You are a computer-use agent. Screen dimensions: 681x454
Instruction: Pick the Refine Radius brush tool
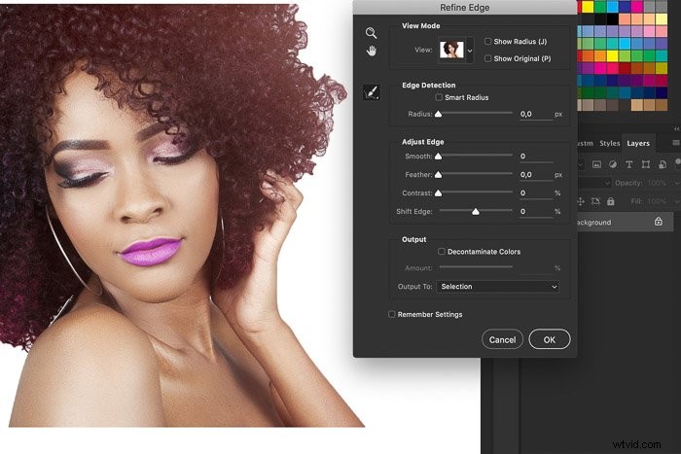tap(372, 92)
